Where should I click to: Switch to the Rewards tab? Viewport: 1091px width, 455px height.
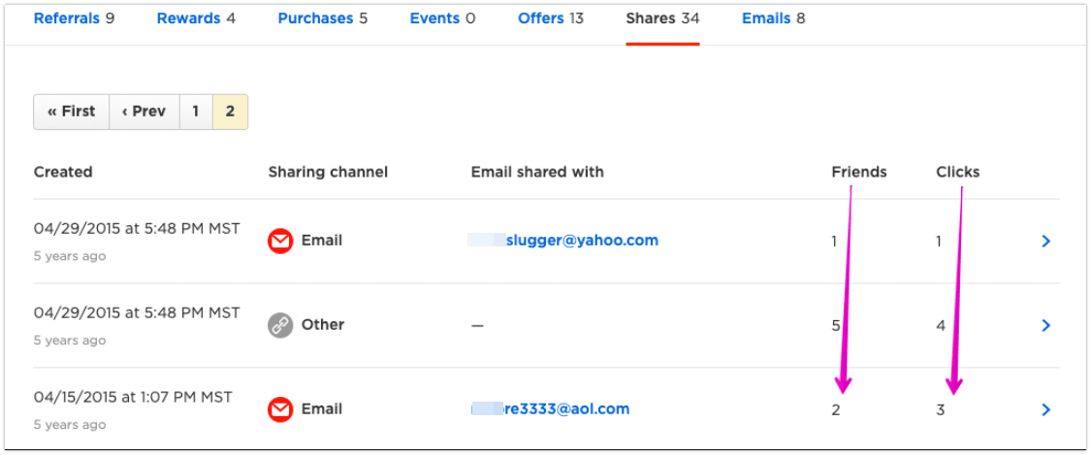(x=196, y=18)
